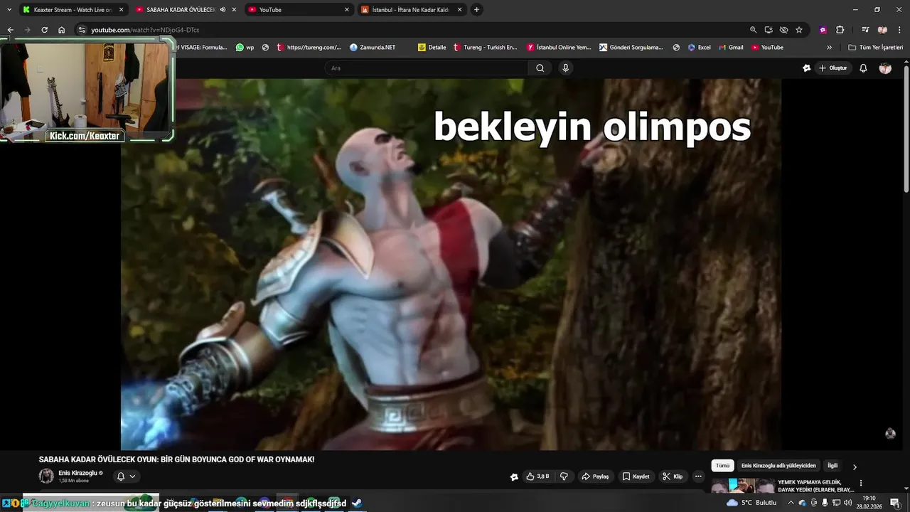Screen dimensions: 910x512
Task: Start voice search with the microphone
Action: 565,68
